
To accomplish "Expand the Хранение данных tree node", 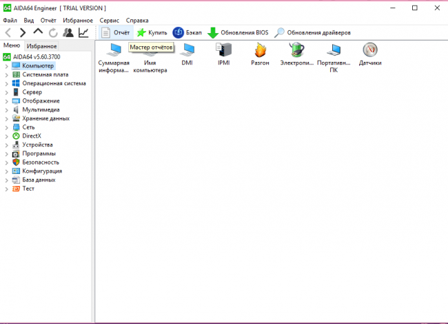I will tap(6, 118).
